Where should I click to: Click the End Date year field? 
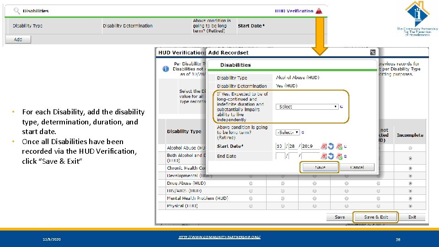311,156
